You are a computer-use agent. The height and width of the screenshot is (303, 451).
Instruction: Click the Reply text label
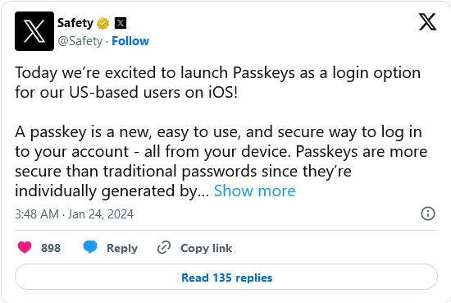point(122,248)
